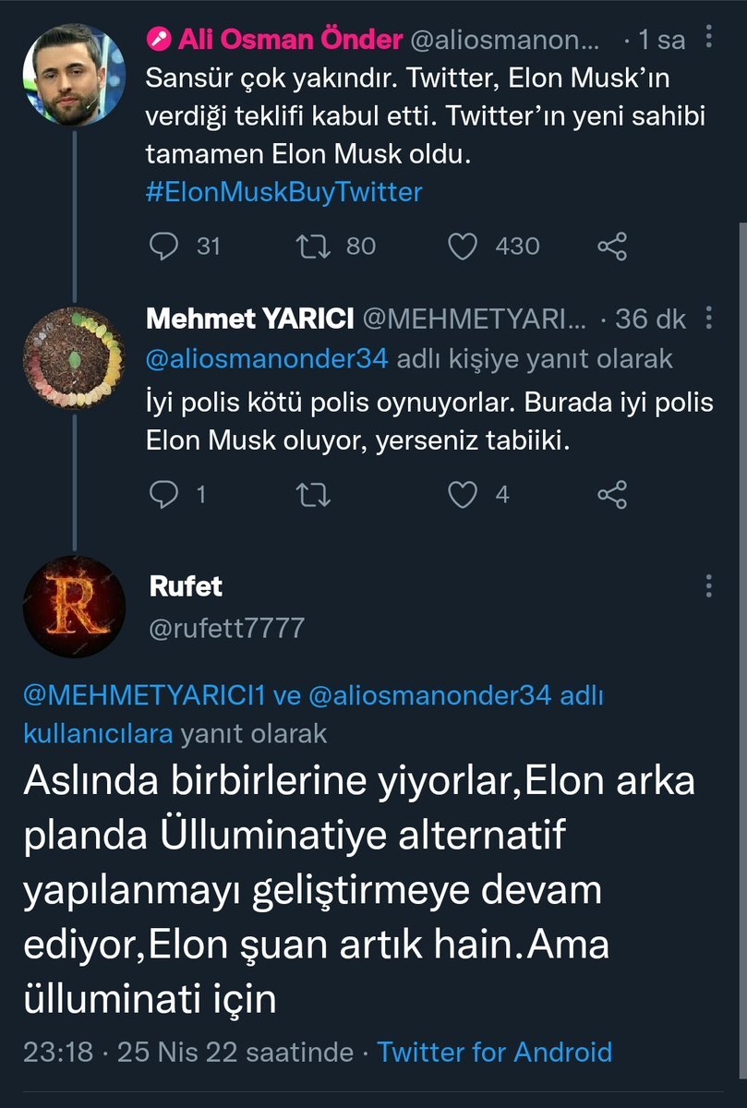Reply to Ali Osman Önder's tweet
747x1108 pixels.
tap(164, 246)
